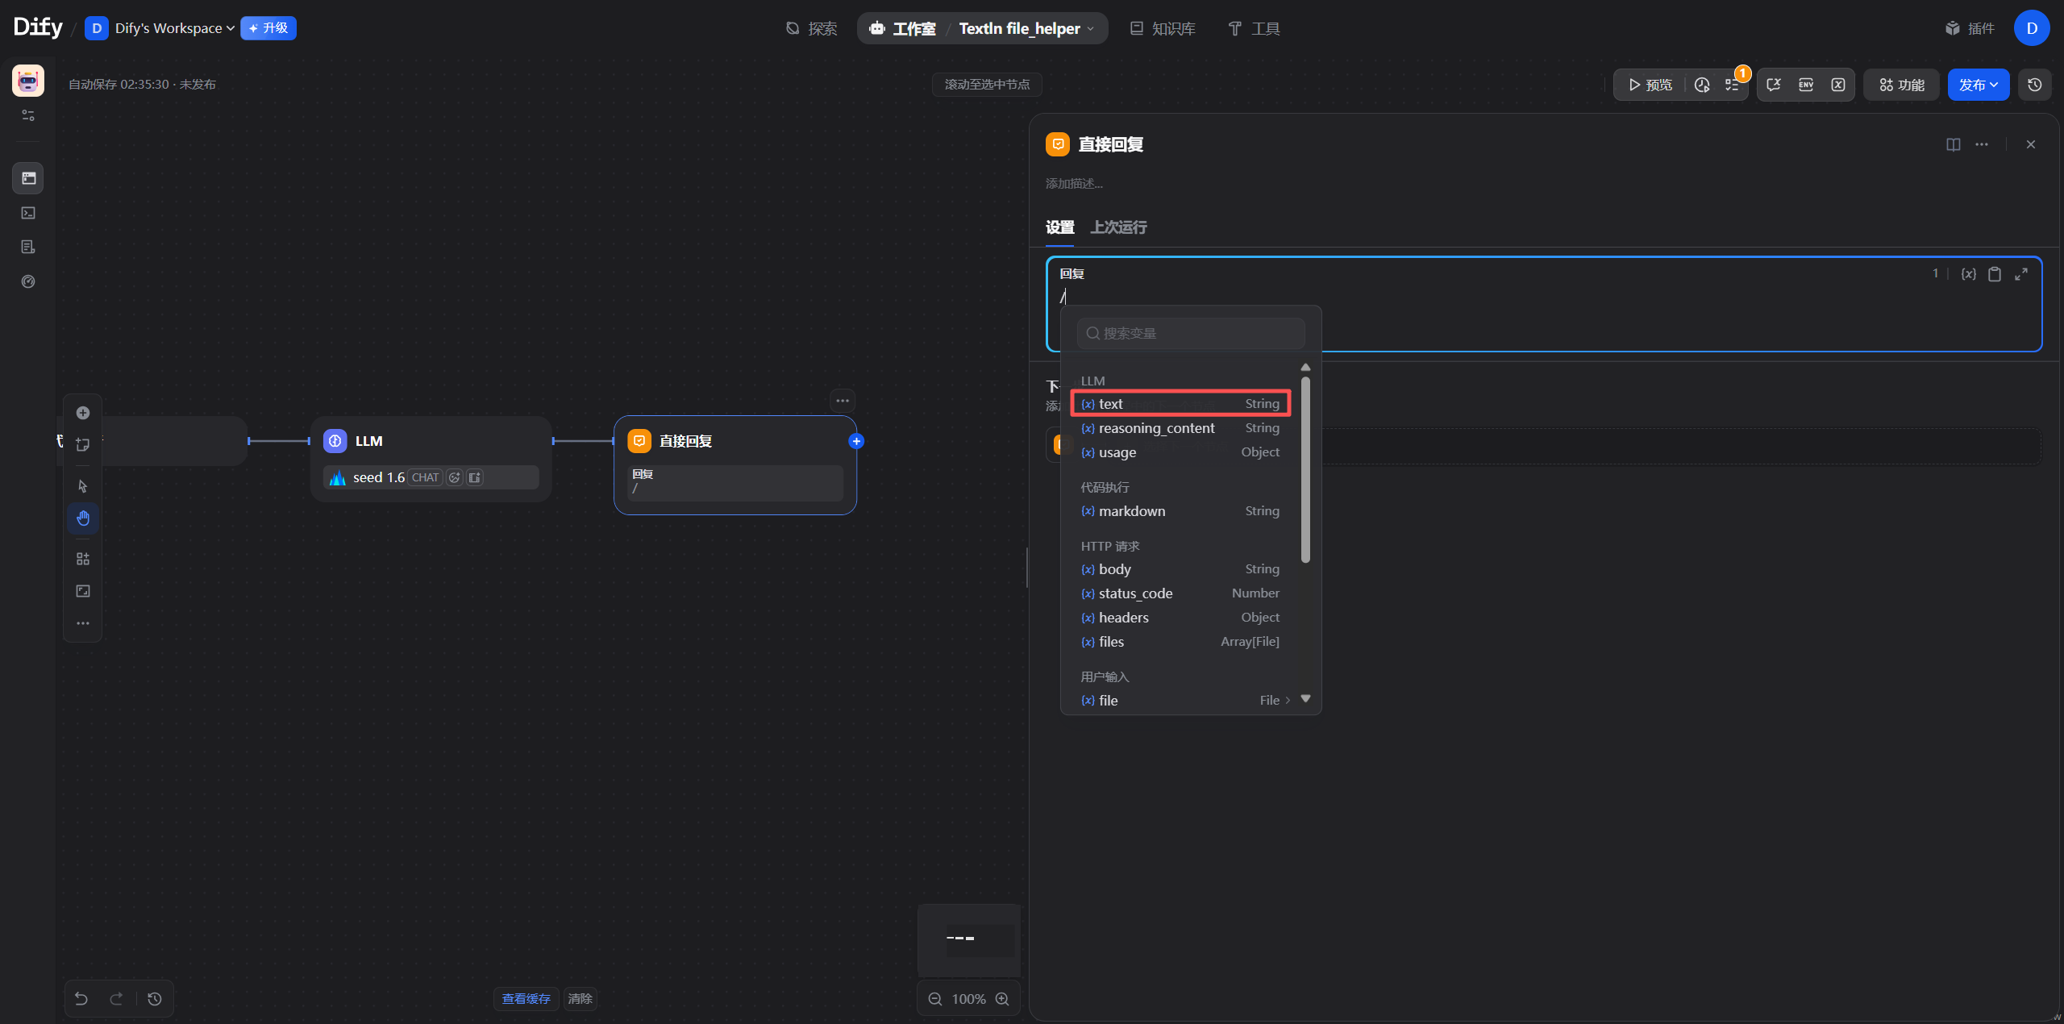Switch to the 上次运行 tab
The height and width of the screenshot is (1024, 2064).
tap(1118, 227)
